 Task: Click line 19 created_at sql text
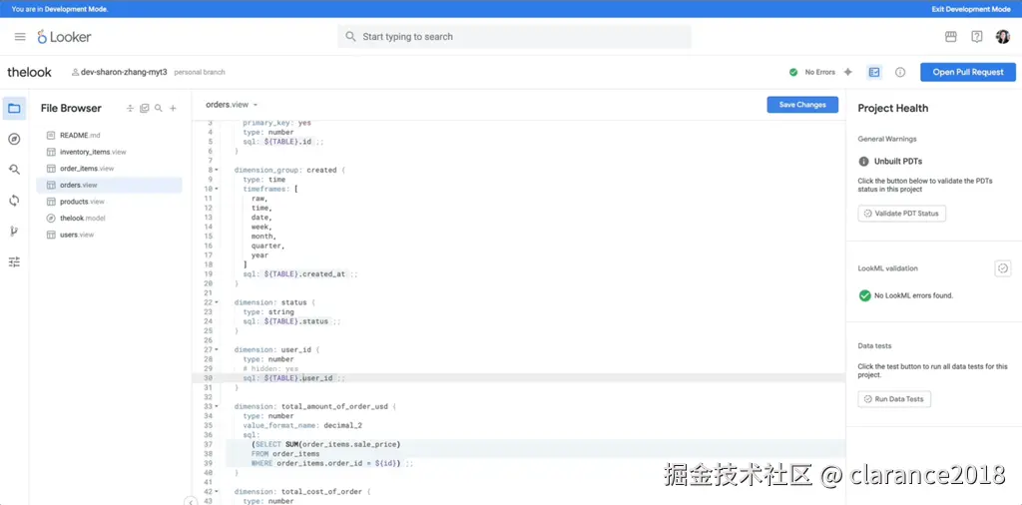[x=299, y=274]
